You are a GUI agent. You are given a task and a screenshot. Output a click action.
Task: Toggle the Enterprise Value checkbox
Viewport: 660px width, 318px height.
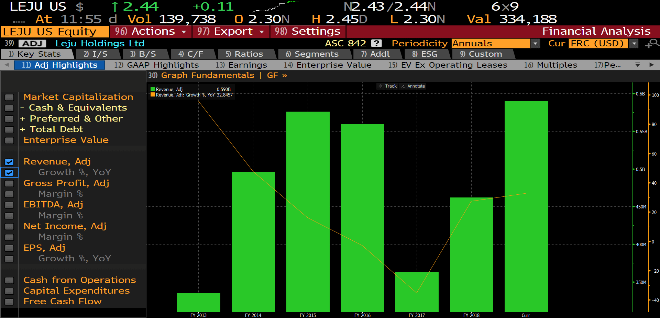9,140
